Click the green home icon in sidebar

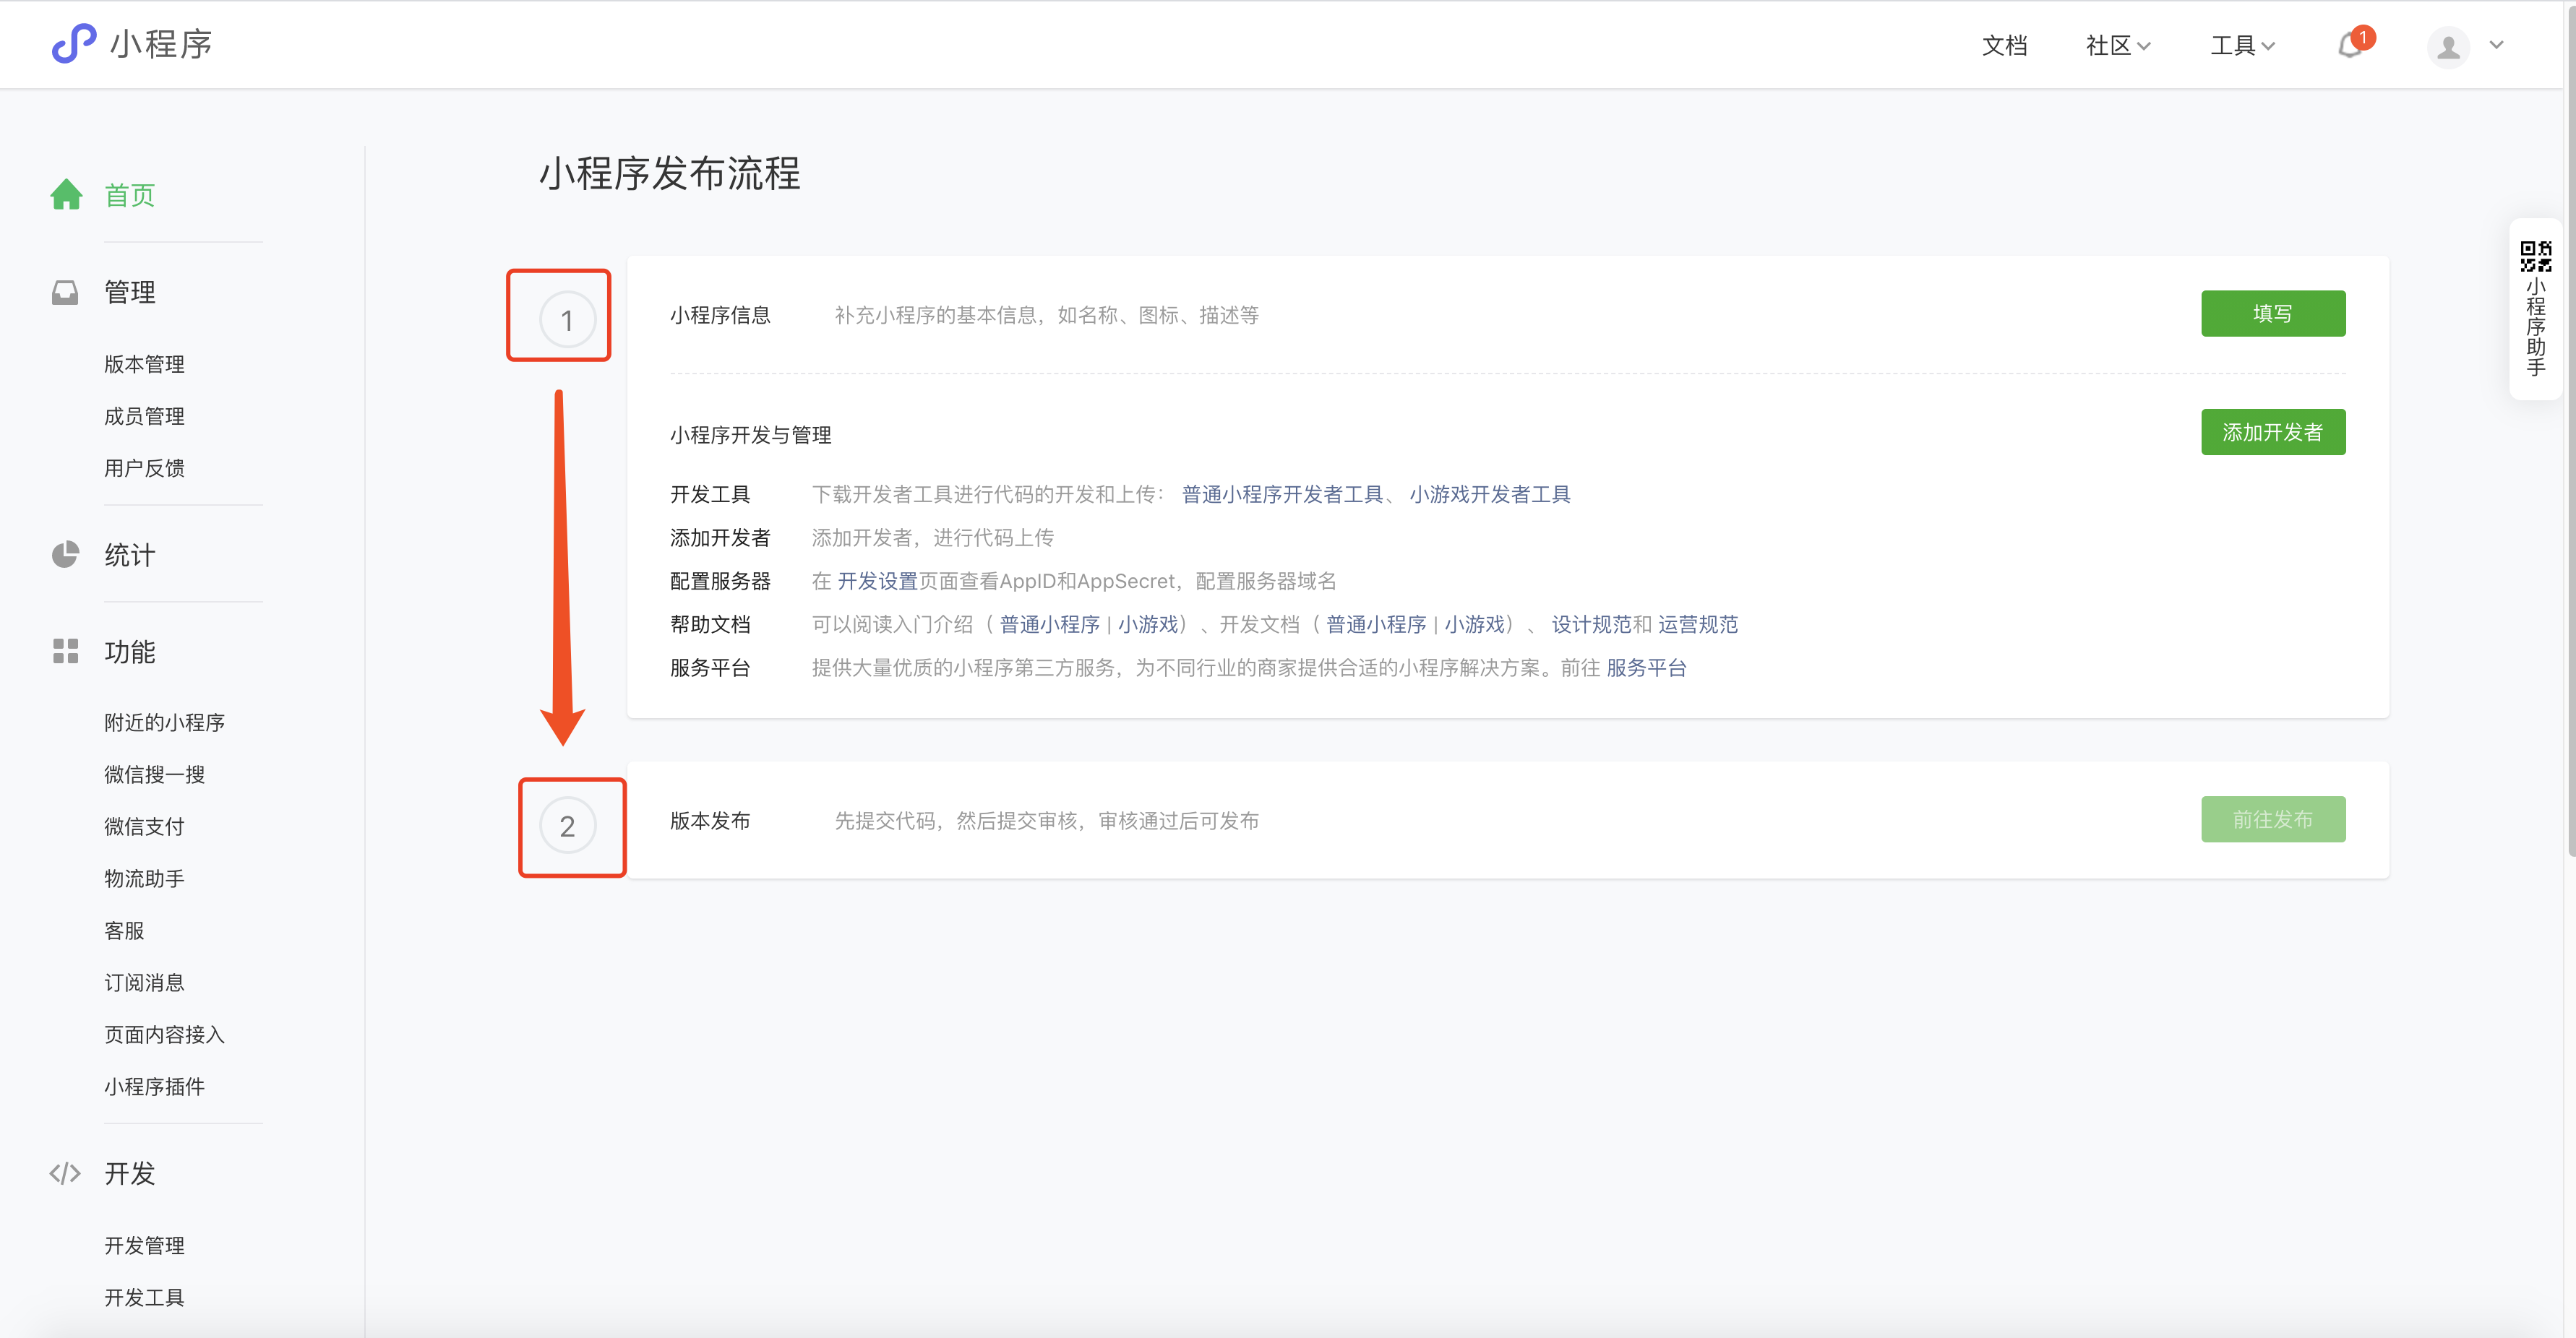click(66, 195)
